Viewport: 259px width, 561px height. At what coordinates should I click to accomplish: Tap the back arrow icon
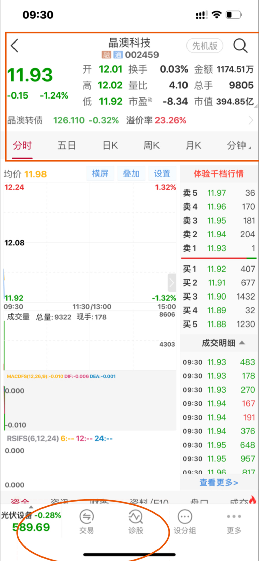coord(15,46)
